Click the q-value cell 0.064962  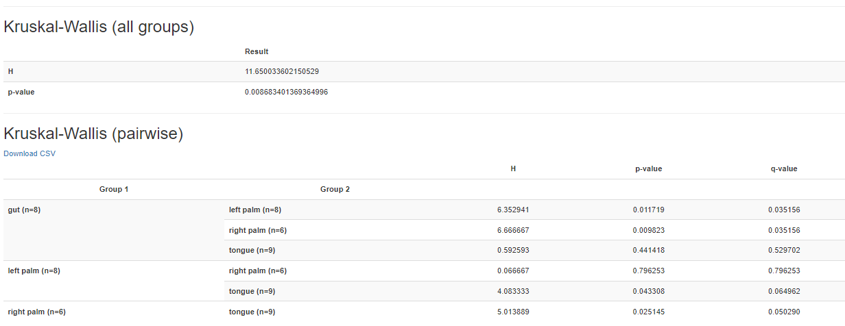783,291
